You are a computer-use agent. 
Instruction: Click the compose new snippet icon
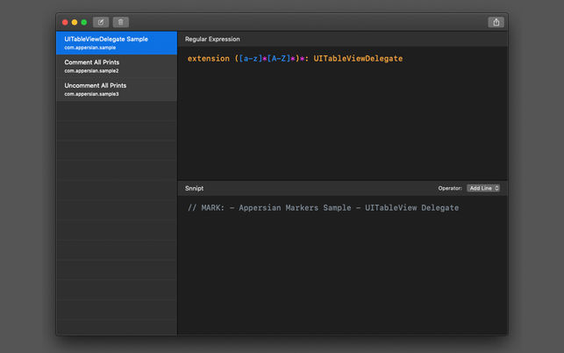[101, 22]
